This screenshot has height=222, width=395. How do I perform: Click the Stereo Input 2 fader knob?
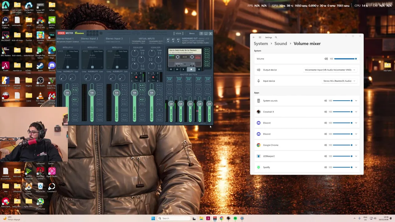pyautogui.click(x=92, y=93)
